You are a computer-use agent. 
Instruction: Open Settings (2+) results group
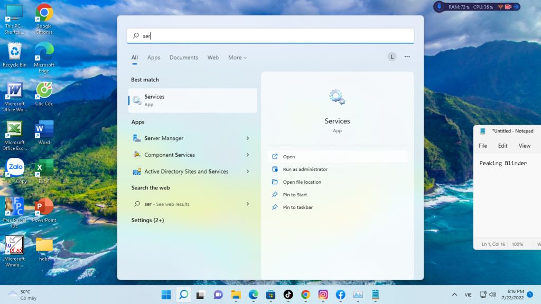click(x=147, y=220)
